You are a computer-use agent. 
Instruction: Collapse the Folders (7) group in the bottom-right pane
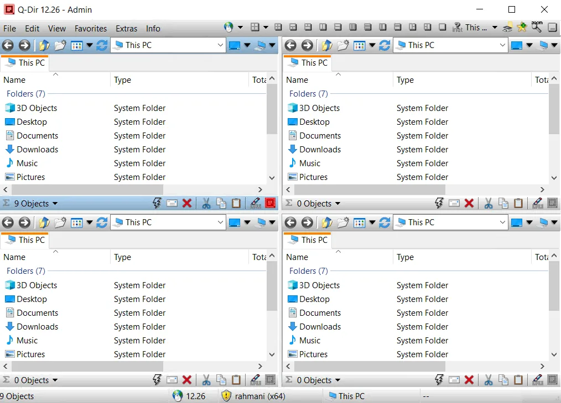[x=308, y=271]
